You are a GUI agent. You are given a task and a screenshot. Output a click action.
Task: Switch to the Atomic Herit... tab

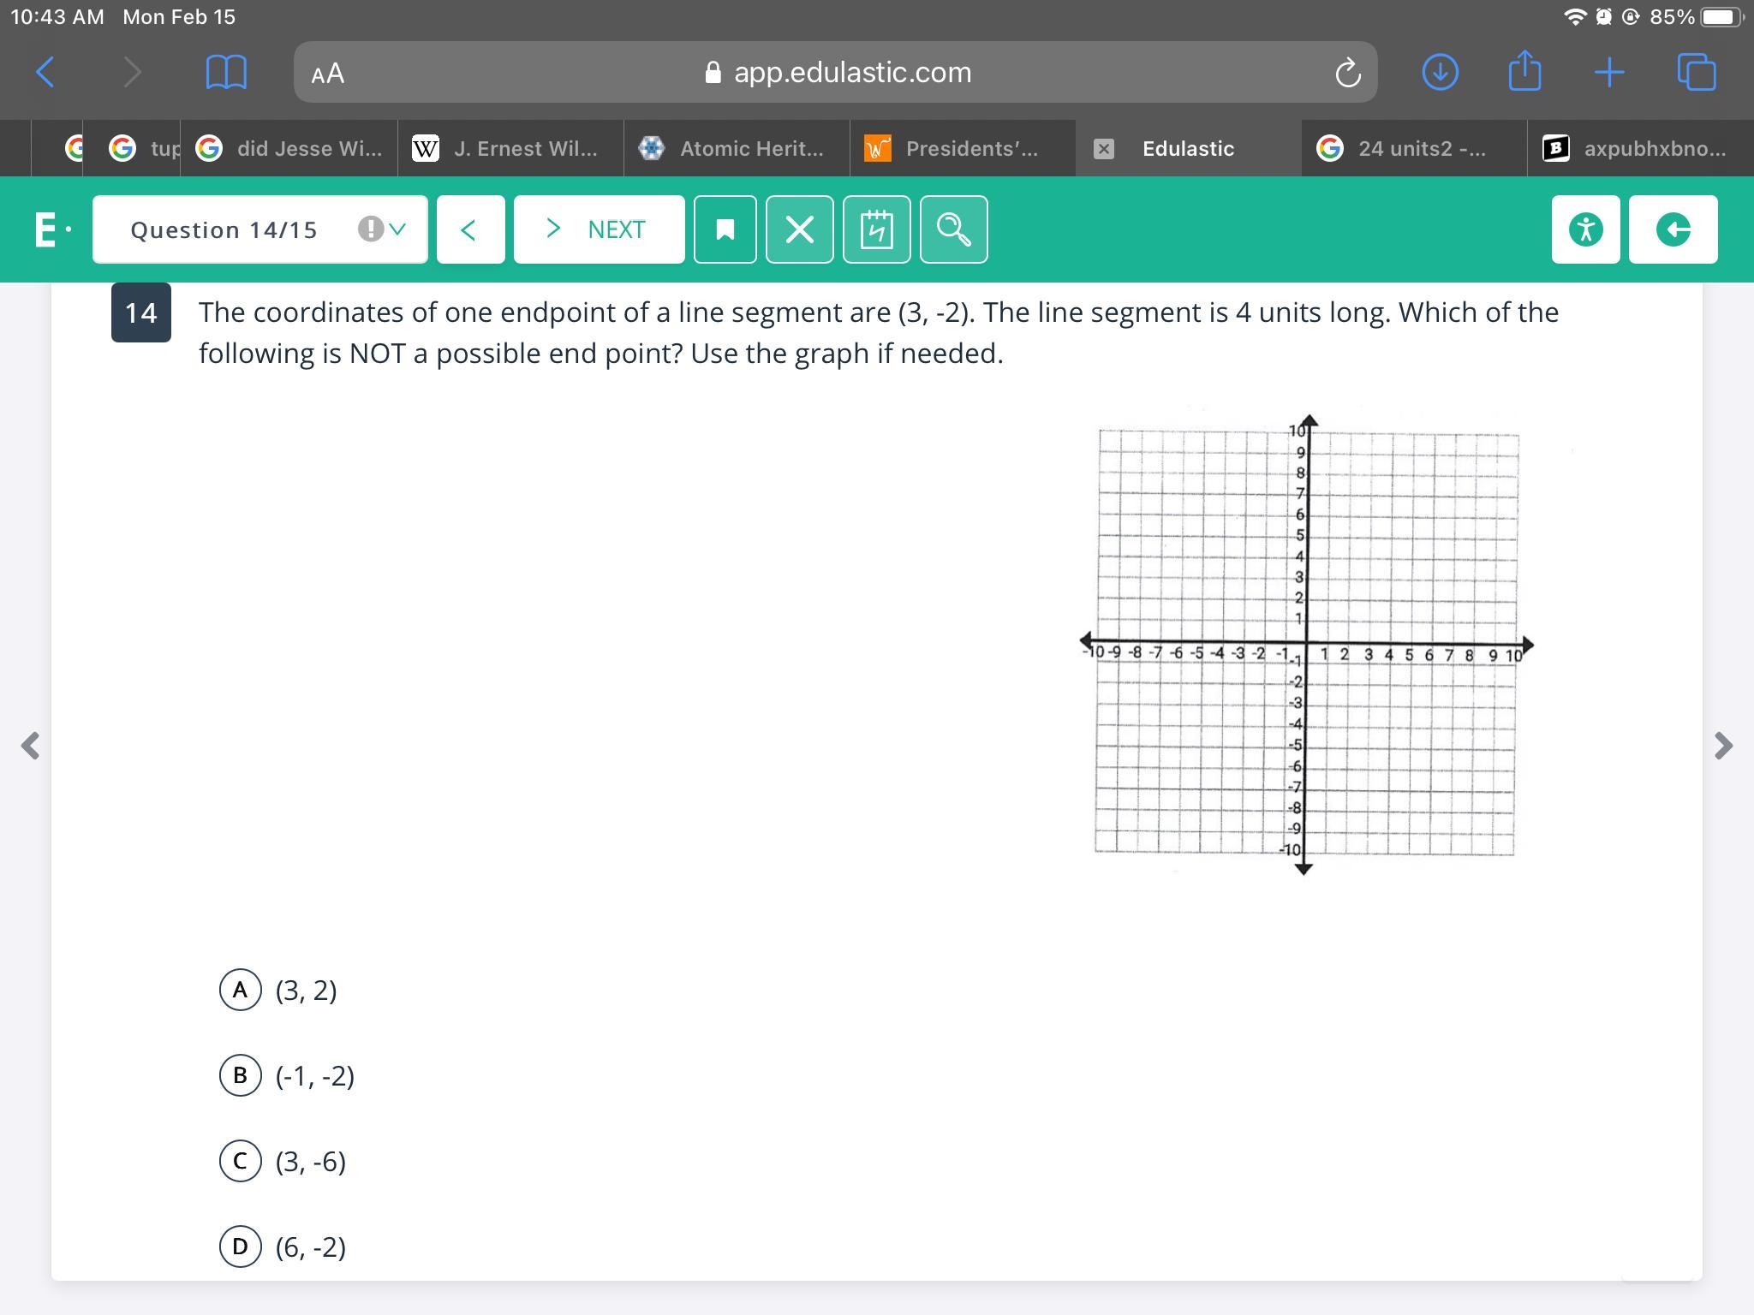[737, 148]
